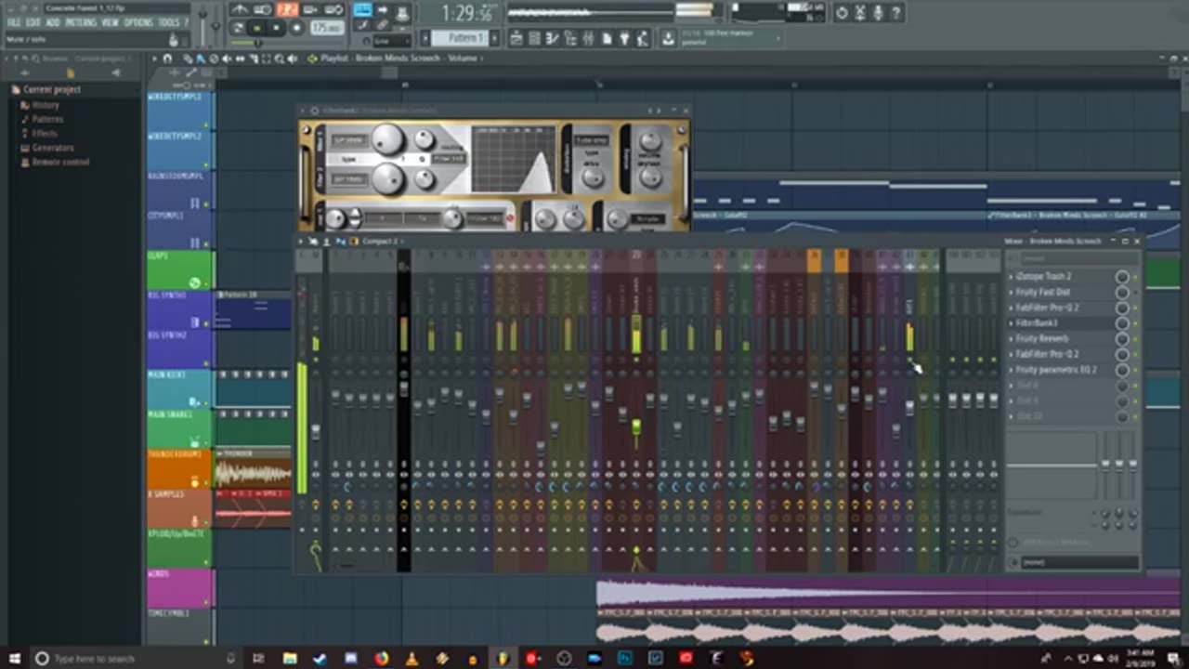Click iZotope Trash 2 mix level knob

(1122, 277)
